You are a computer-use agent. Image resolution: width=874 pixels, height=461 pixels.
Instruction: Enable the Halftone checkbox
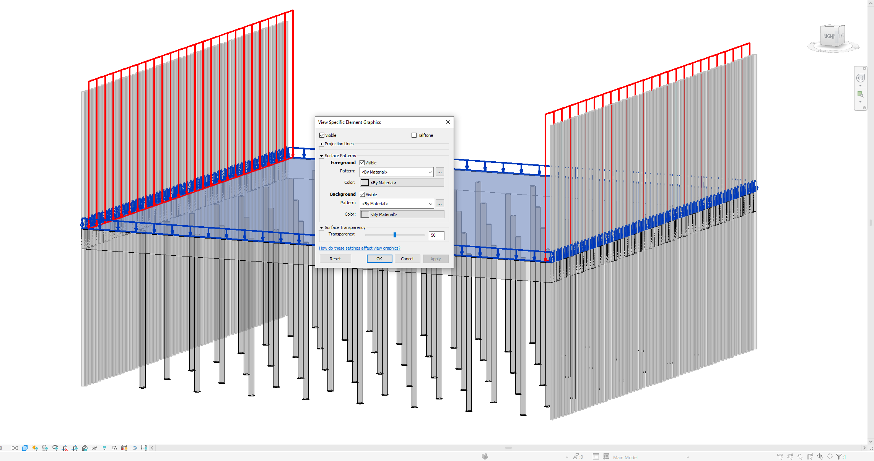click(414, 135)
